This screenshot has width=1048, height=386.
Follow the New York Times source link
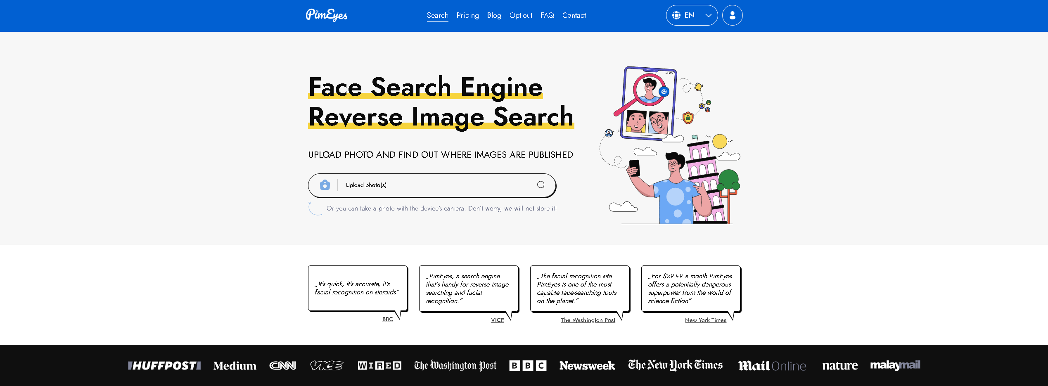click(705, 320)
